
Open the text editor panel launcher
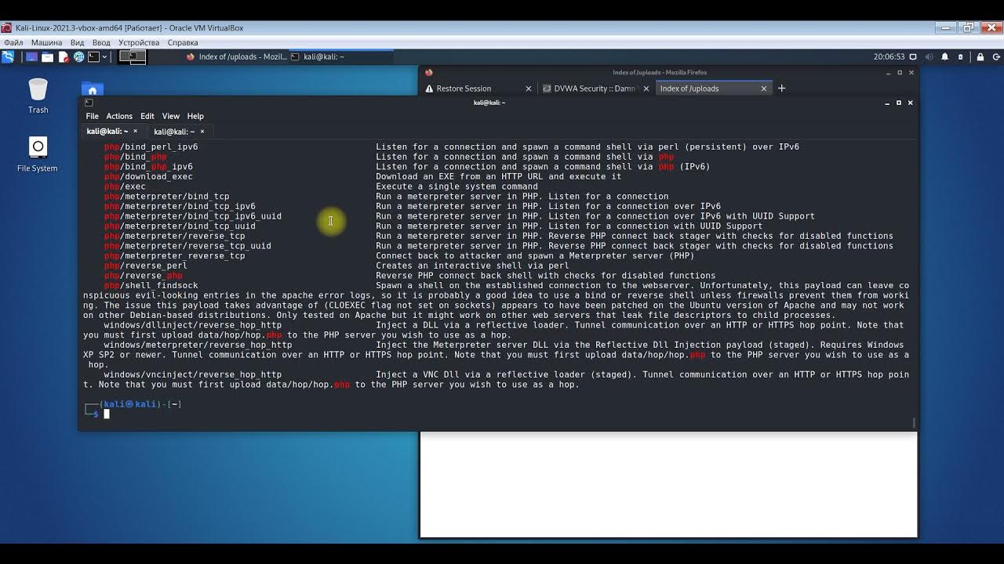click(63, 56)
